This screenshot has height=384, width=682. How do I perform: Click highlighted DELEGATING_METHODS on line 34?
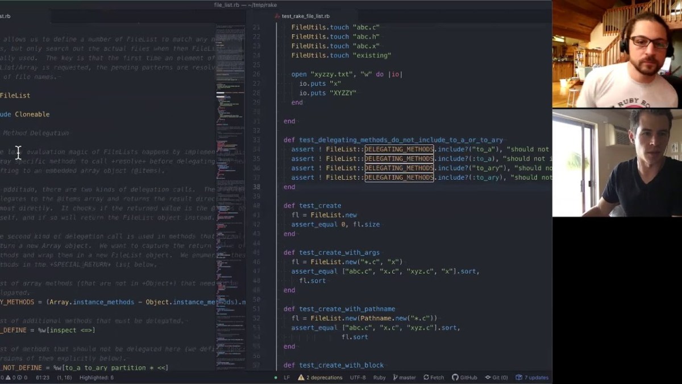[x=399, y=149]
